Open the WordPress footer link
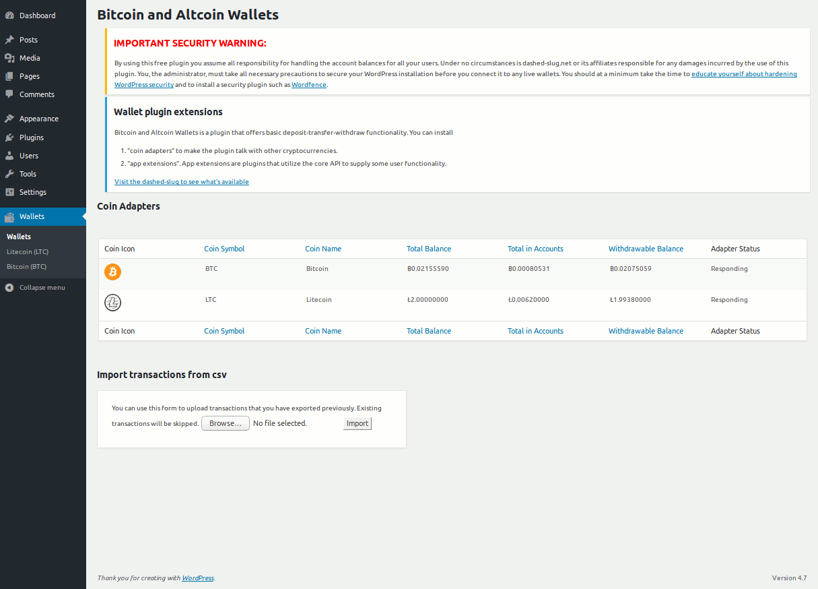Screen dimensions: 818x589 click(198, 578)
